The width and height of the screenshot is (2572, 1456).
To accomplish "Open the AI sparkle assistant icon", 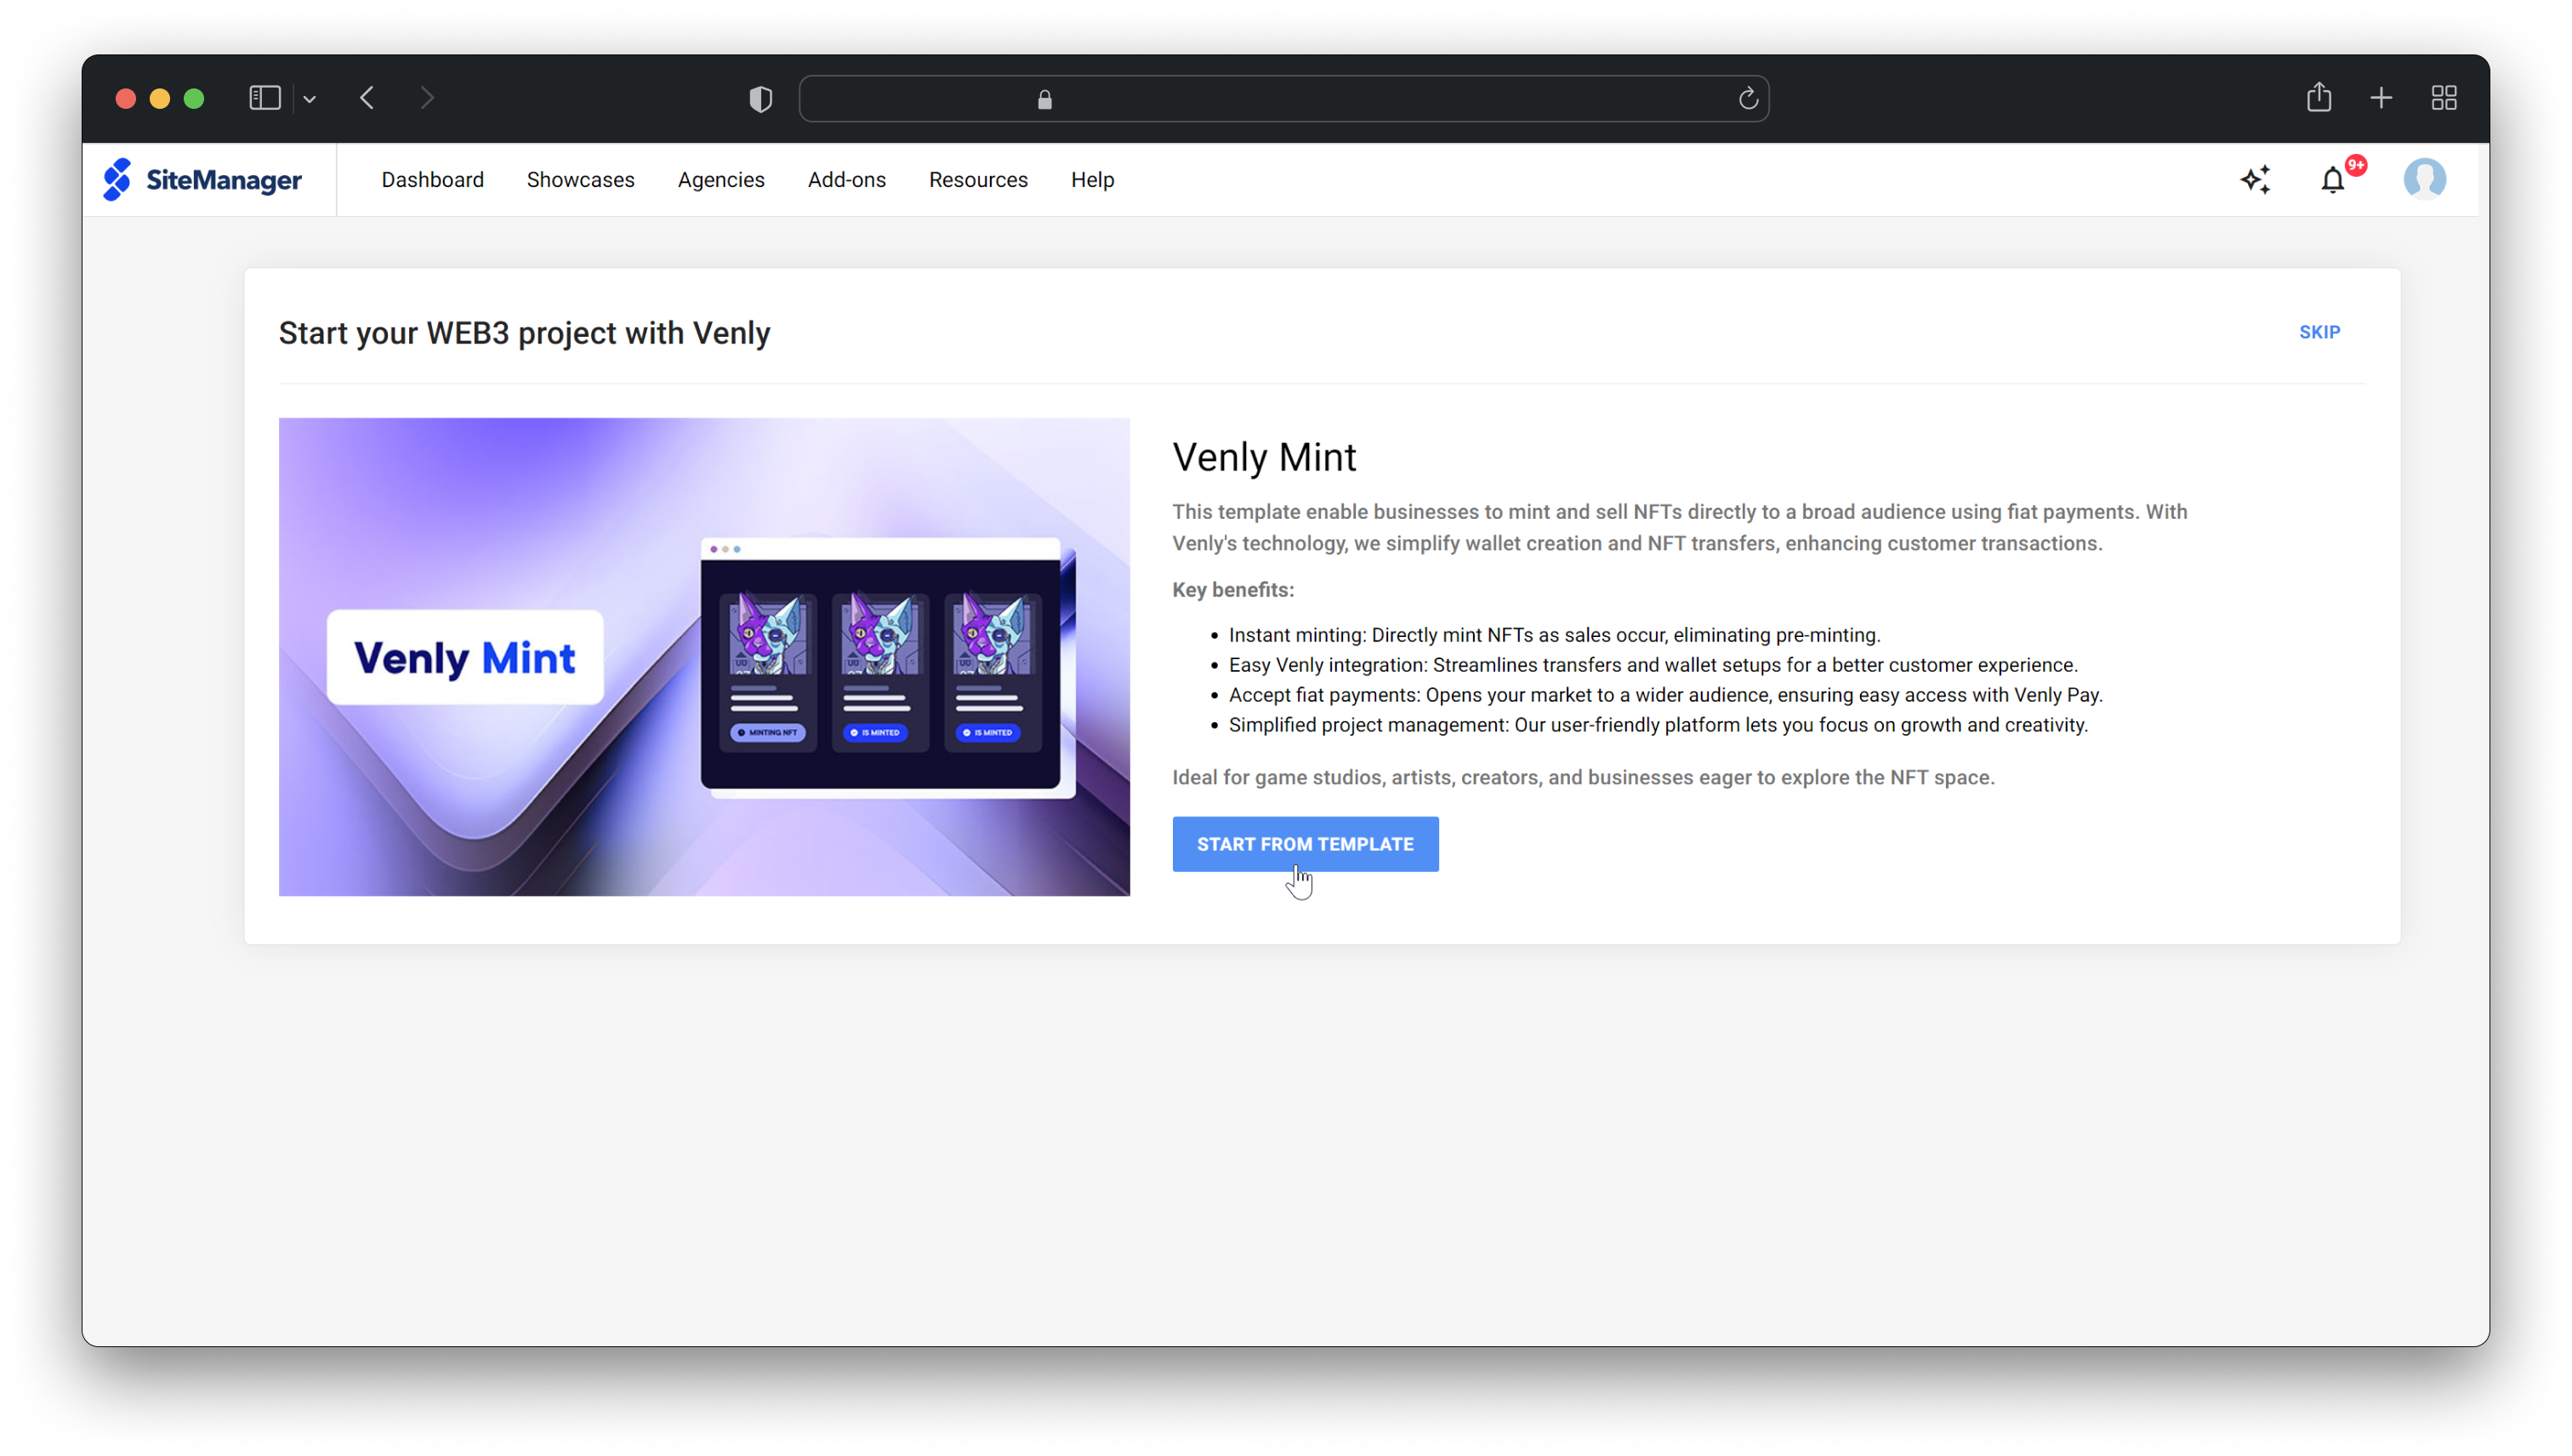I will 2255,180.
